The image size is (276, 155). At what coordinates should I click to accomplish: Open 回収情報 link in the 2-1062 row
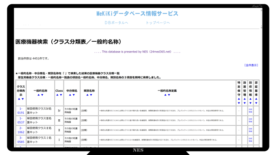(x=251, y=130)
